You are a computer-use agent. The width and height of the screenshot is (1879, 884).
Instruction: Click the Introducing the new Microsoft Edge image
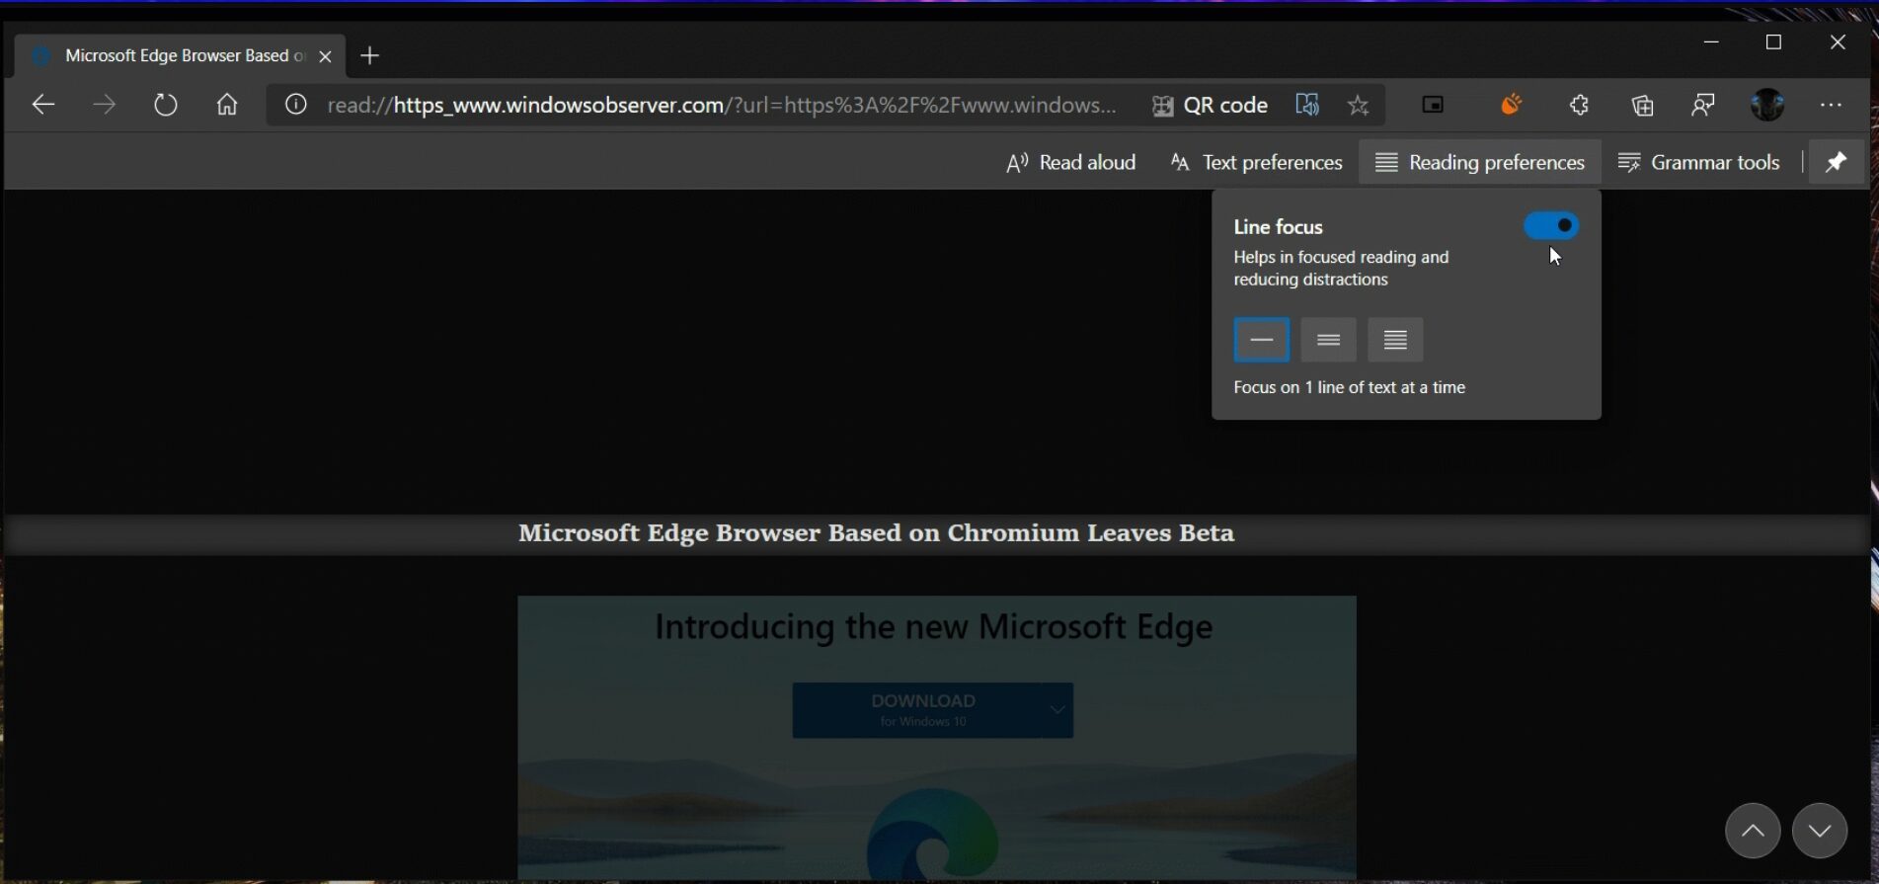click(936, 737)
